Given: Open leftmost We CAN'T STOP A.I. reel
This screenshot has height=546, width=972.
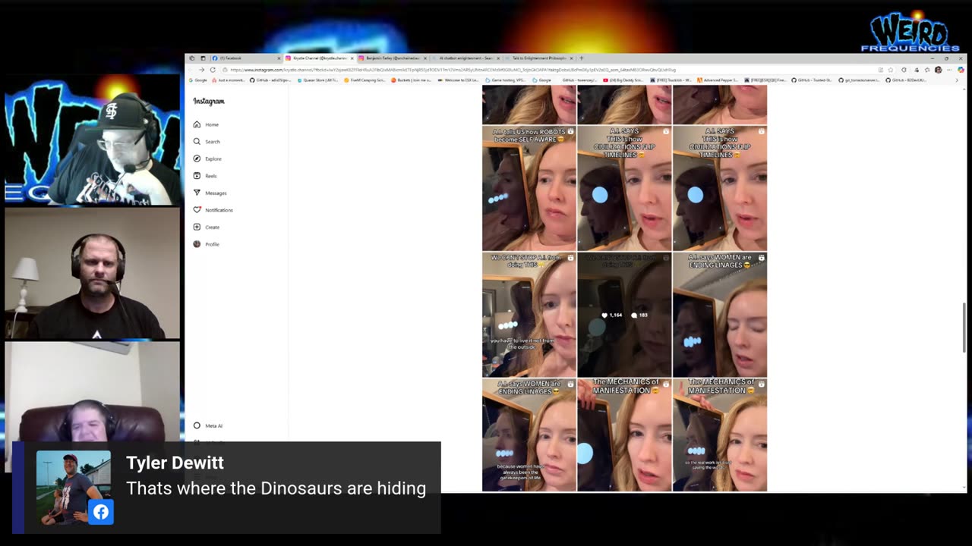Looking at the screenshot, I should tap(529, 315).
